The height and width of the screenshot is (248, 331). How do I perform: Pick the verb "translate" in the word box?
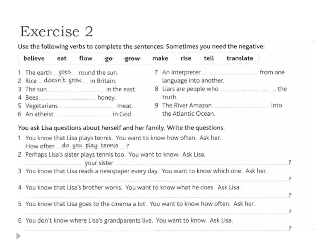point(240,58)
